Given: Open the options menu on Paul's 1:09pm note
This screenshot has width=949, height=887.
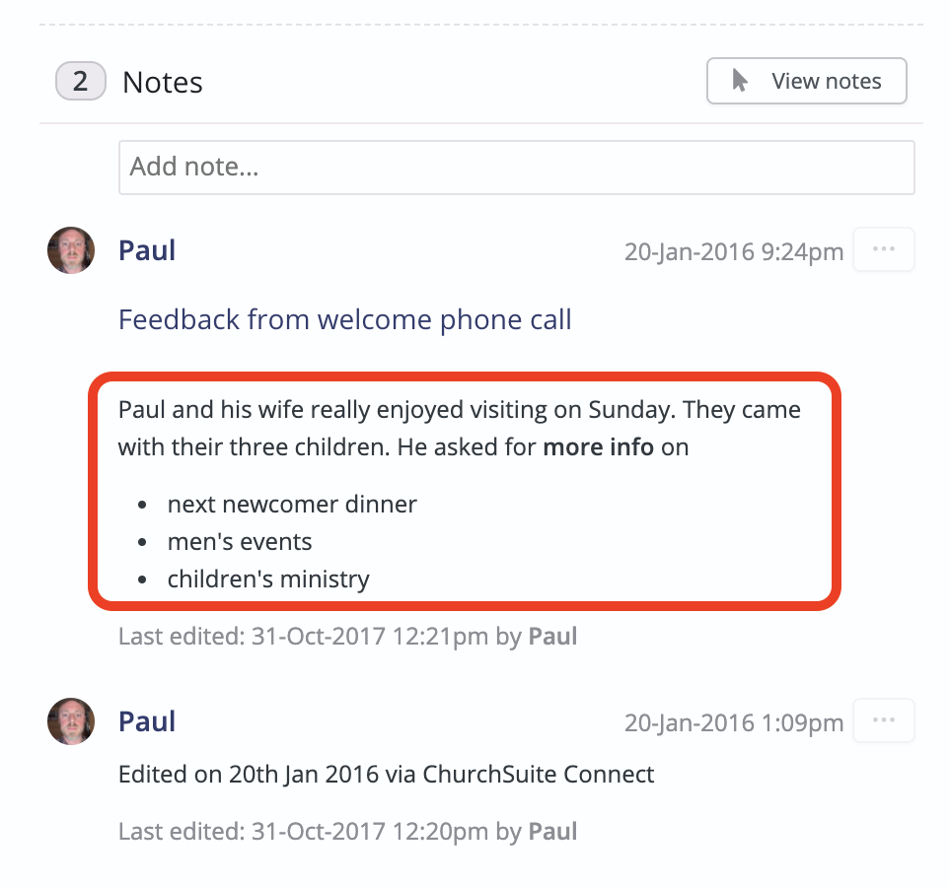Looking at the screenshot, I should [x=883, y=720].
